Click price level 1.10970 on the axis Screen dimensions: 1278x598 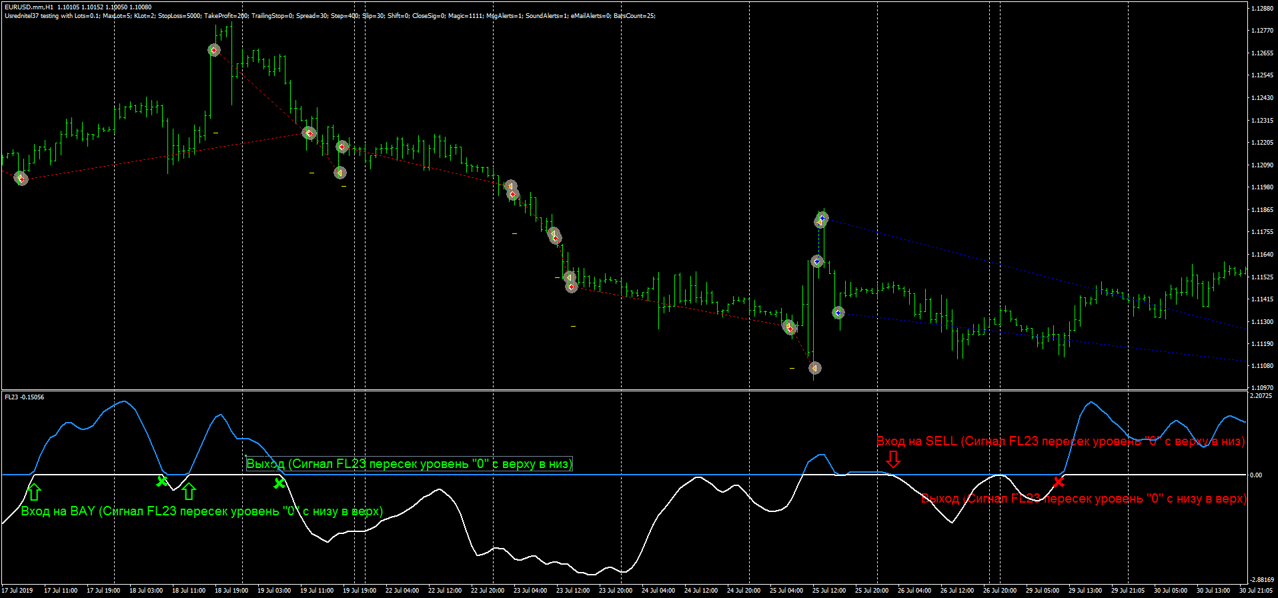1263,387
